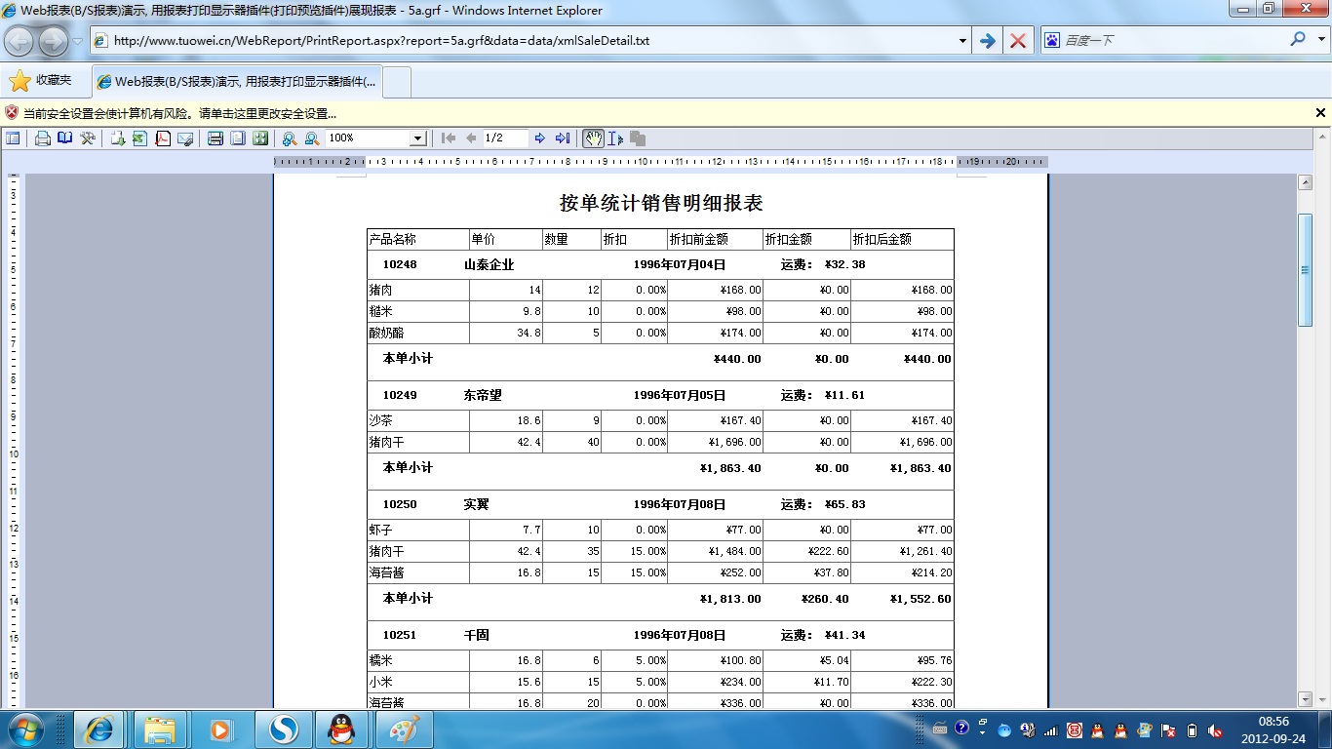Go to the next report page

[x=540, y=138]
